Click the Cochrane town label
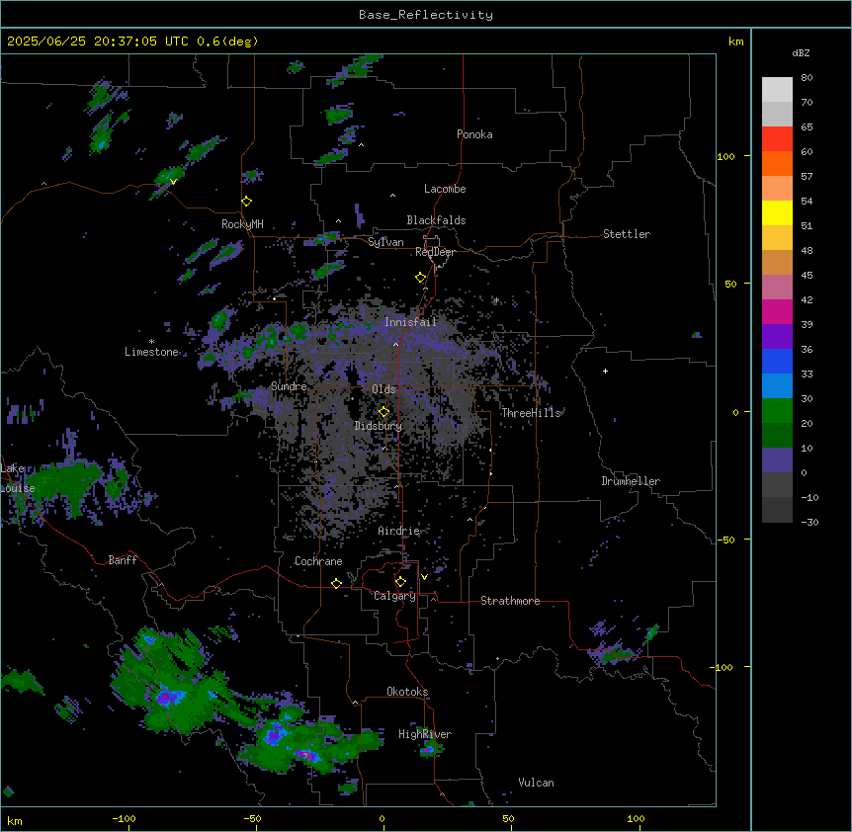The image size is (852, 832). tap(318, 561)
